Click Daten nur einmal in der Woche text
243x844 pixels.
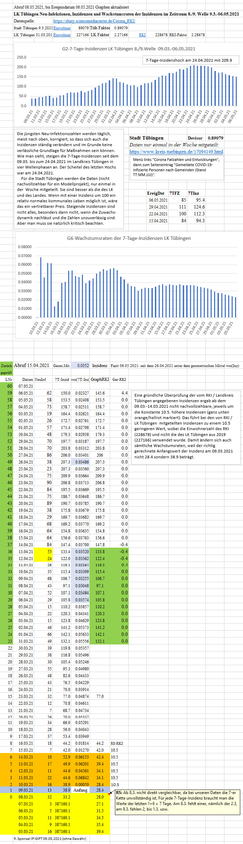tap(174, 145)
